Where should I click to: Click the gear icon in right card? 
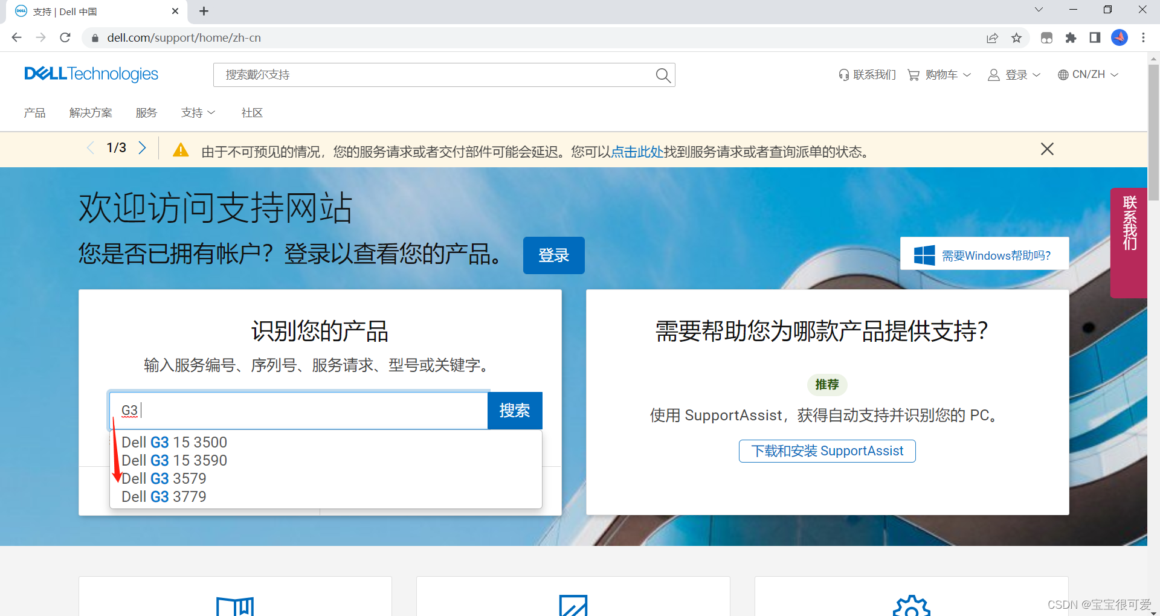click(x=911, y=606)
